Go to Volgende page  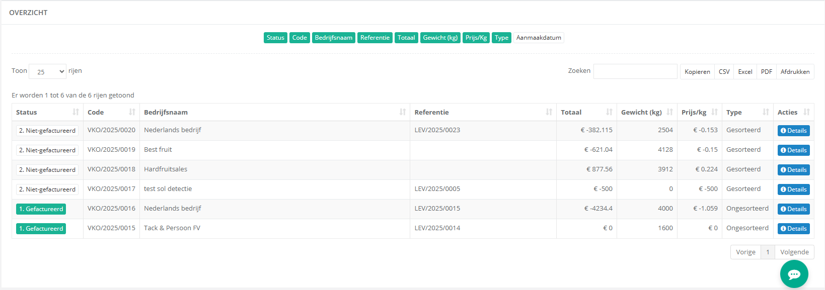click(794, 252)
